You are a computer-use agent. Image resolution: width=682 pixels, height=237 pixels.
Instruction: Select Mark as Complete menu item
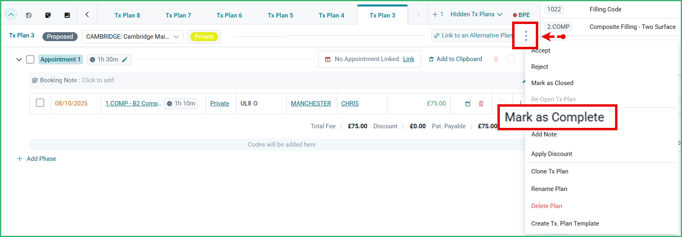click(554, 117)
